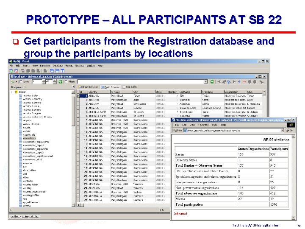Open the Settings menu in MySQL-Front
Image resolution: width=305 pixels, height=229 pixels.
(80, 66)
